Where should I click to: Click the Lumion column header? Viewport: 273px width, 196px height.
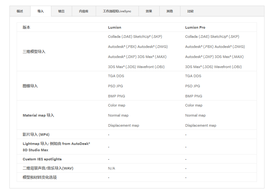coord(115,27)
